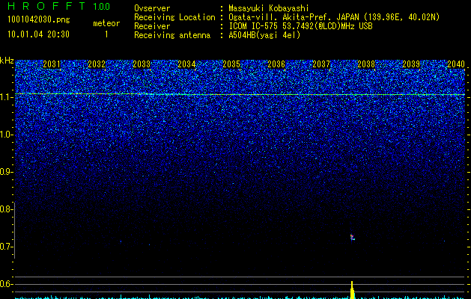Screen dimensions: 471x299
Task: Click the 2035 time marker
Action: [231, 64]
